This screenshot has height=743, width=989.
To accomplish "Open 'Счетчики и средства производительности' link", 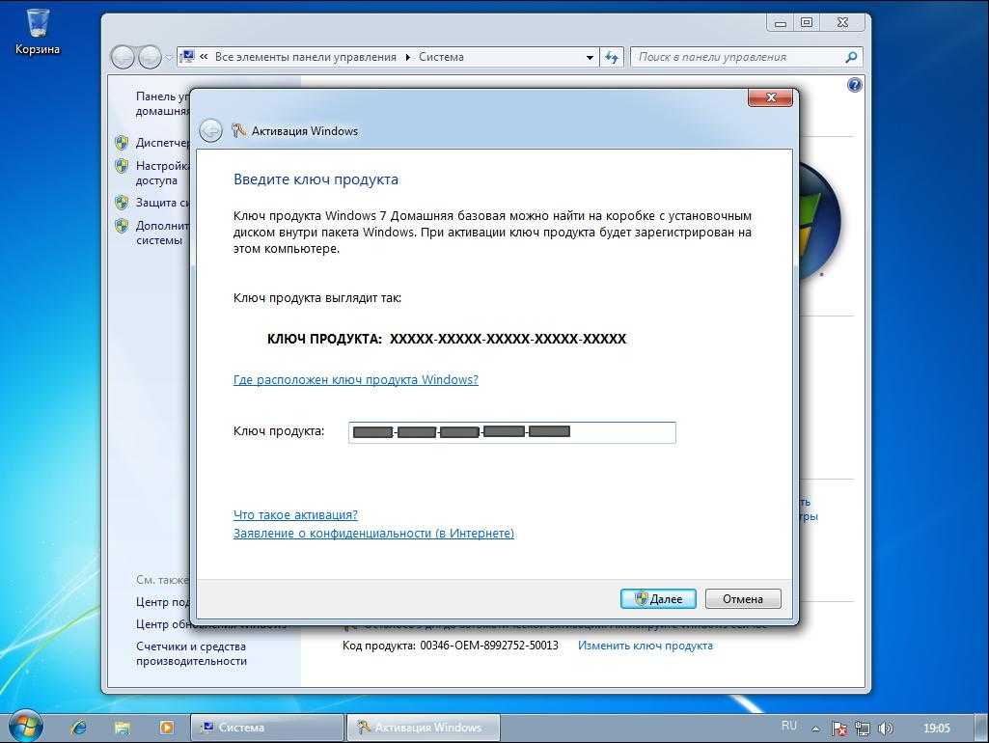I will [191, 653].
